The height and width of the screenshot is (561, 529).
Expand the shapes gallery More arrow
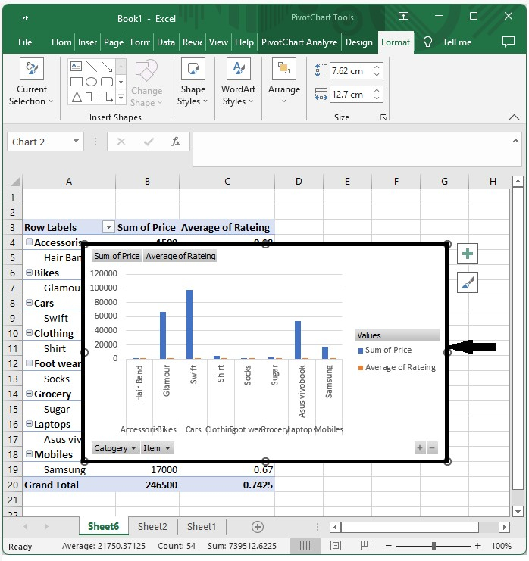pyautogui.click(x=121, y=98)
